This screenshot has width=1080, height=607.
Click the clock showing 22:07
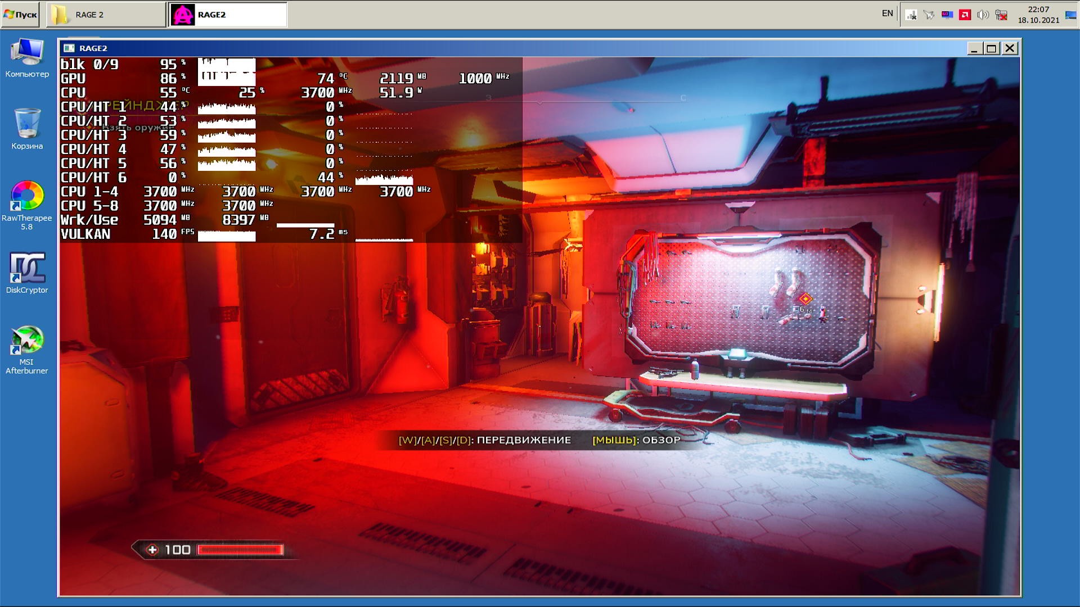point(1038,15)
